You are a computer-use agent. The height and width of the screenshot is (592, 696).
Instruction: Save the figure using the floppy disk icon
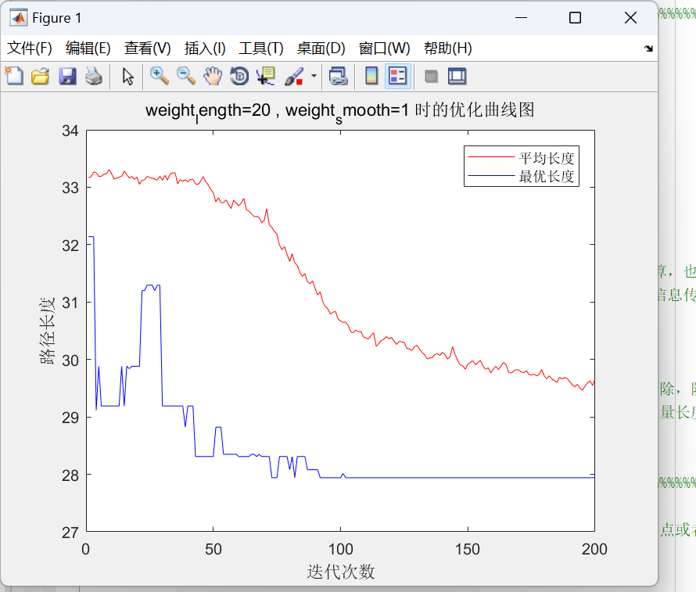(x=67, y=76)
